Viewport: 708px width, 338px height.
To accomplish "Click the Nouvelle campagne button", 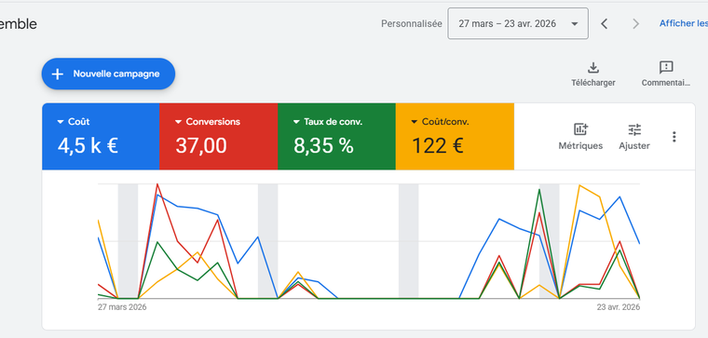I will (108, 74).
